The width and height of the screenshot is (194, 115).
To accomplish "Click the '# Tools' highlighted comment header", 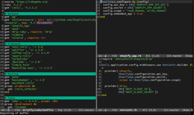I will 50,98.
